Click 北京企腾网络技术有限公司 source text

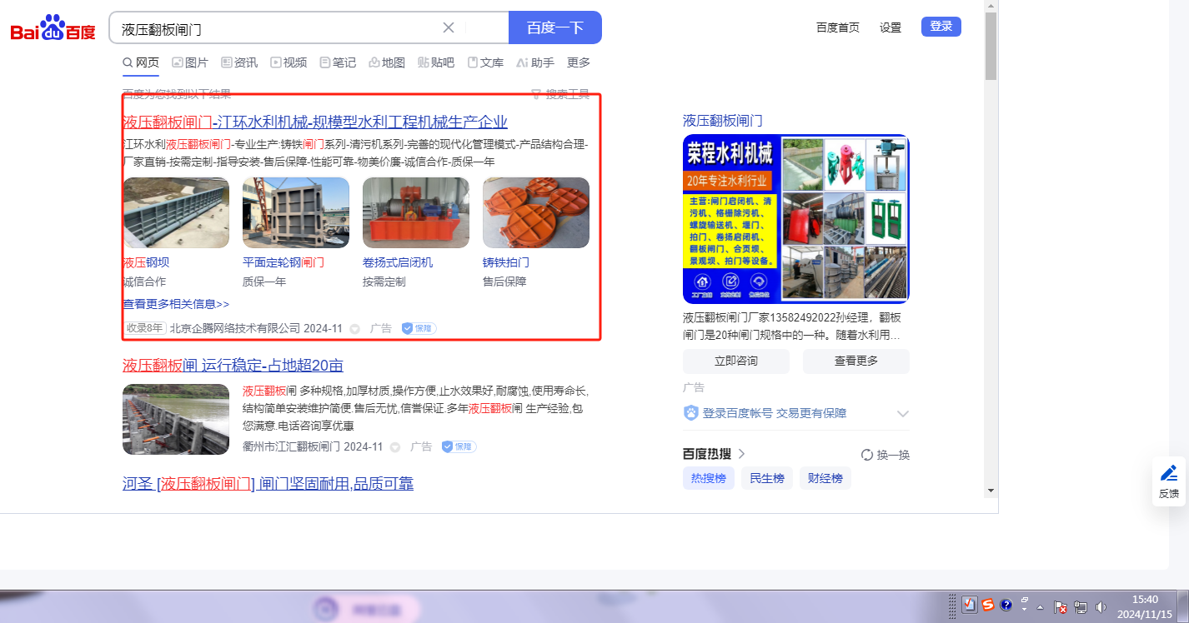tap(235, 328)
